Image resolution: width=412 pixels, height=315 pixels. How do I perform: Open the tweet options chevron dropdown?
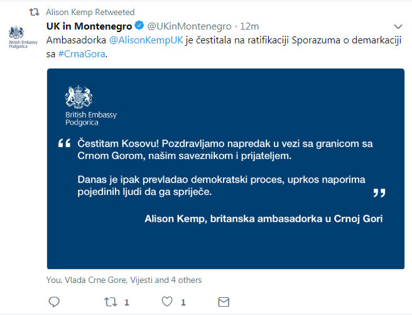tap(398, 26)
